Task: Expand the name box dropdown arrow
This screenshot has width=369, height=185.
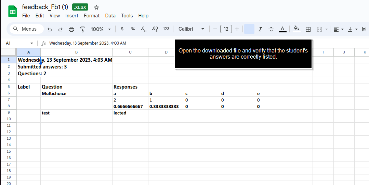Action: 32,43
